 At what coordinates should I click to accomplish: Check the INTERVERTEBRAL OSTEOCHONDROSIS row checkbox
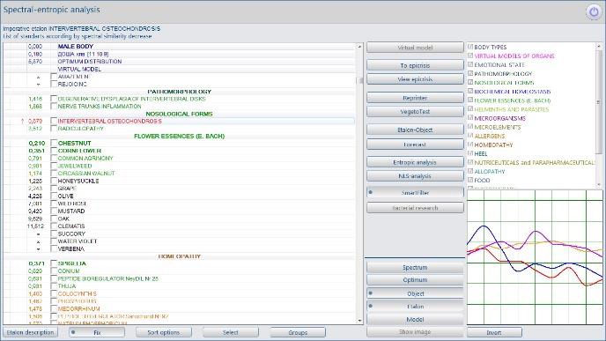[54, 121]
